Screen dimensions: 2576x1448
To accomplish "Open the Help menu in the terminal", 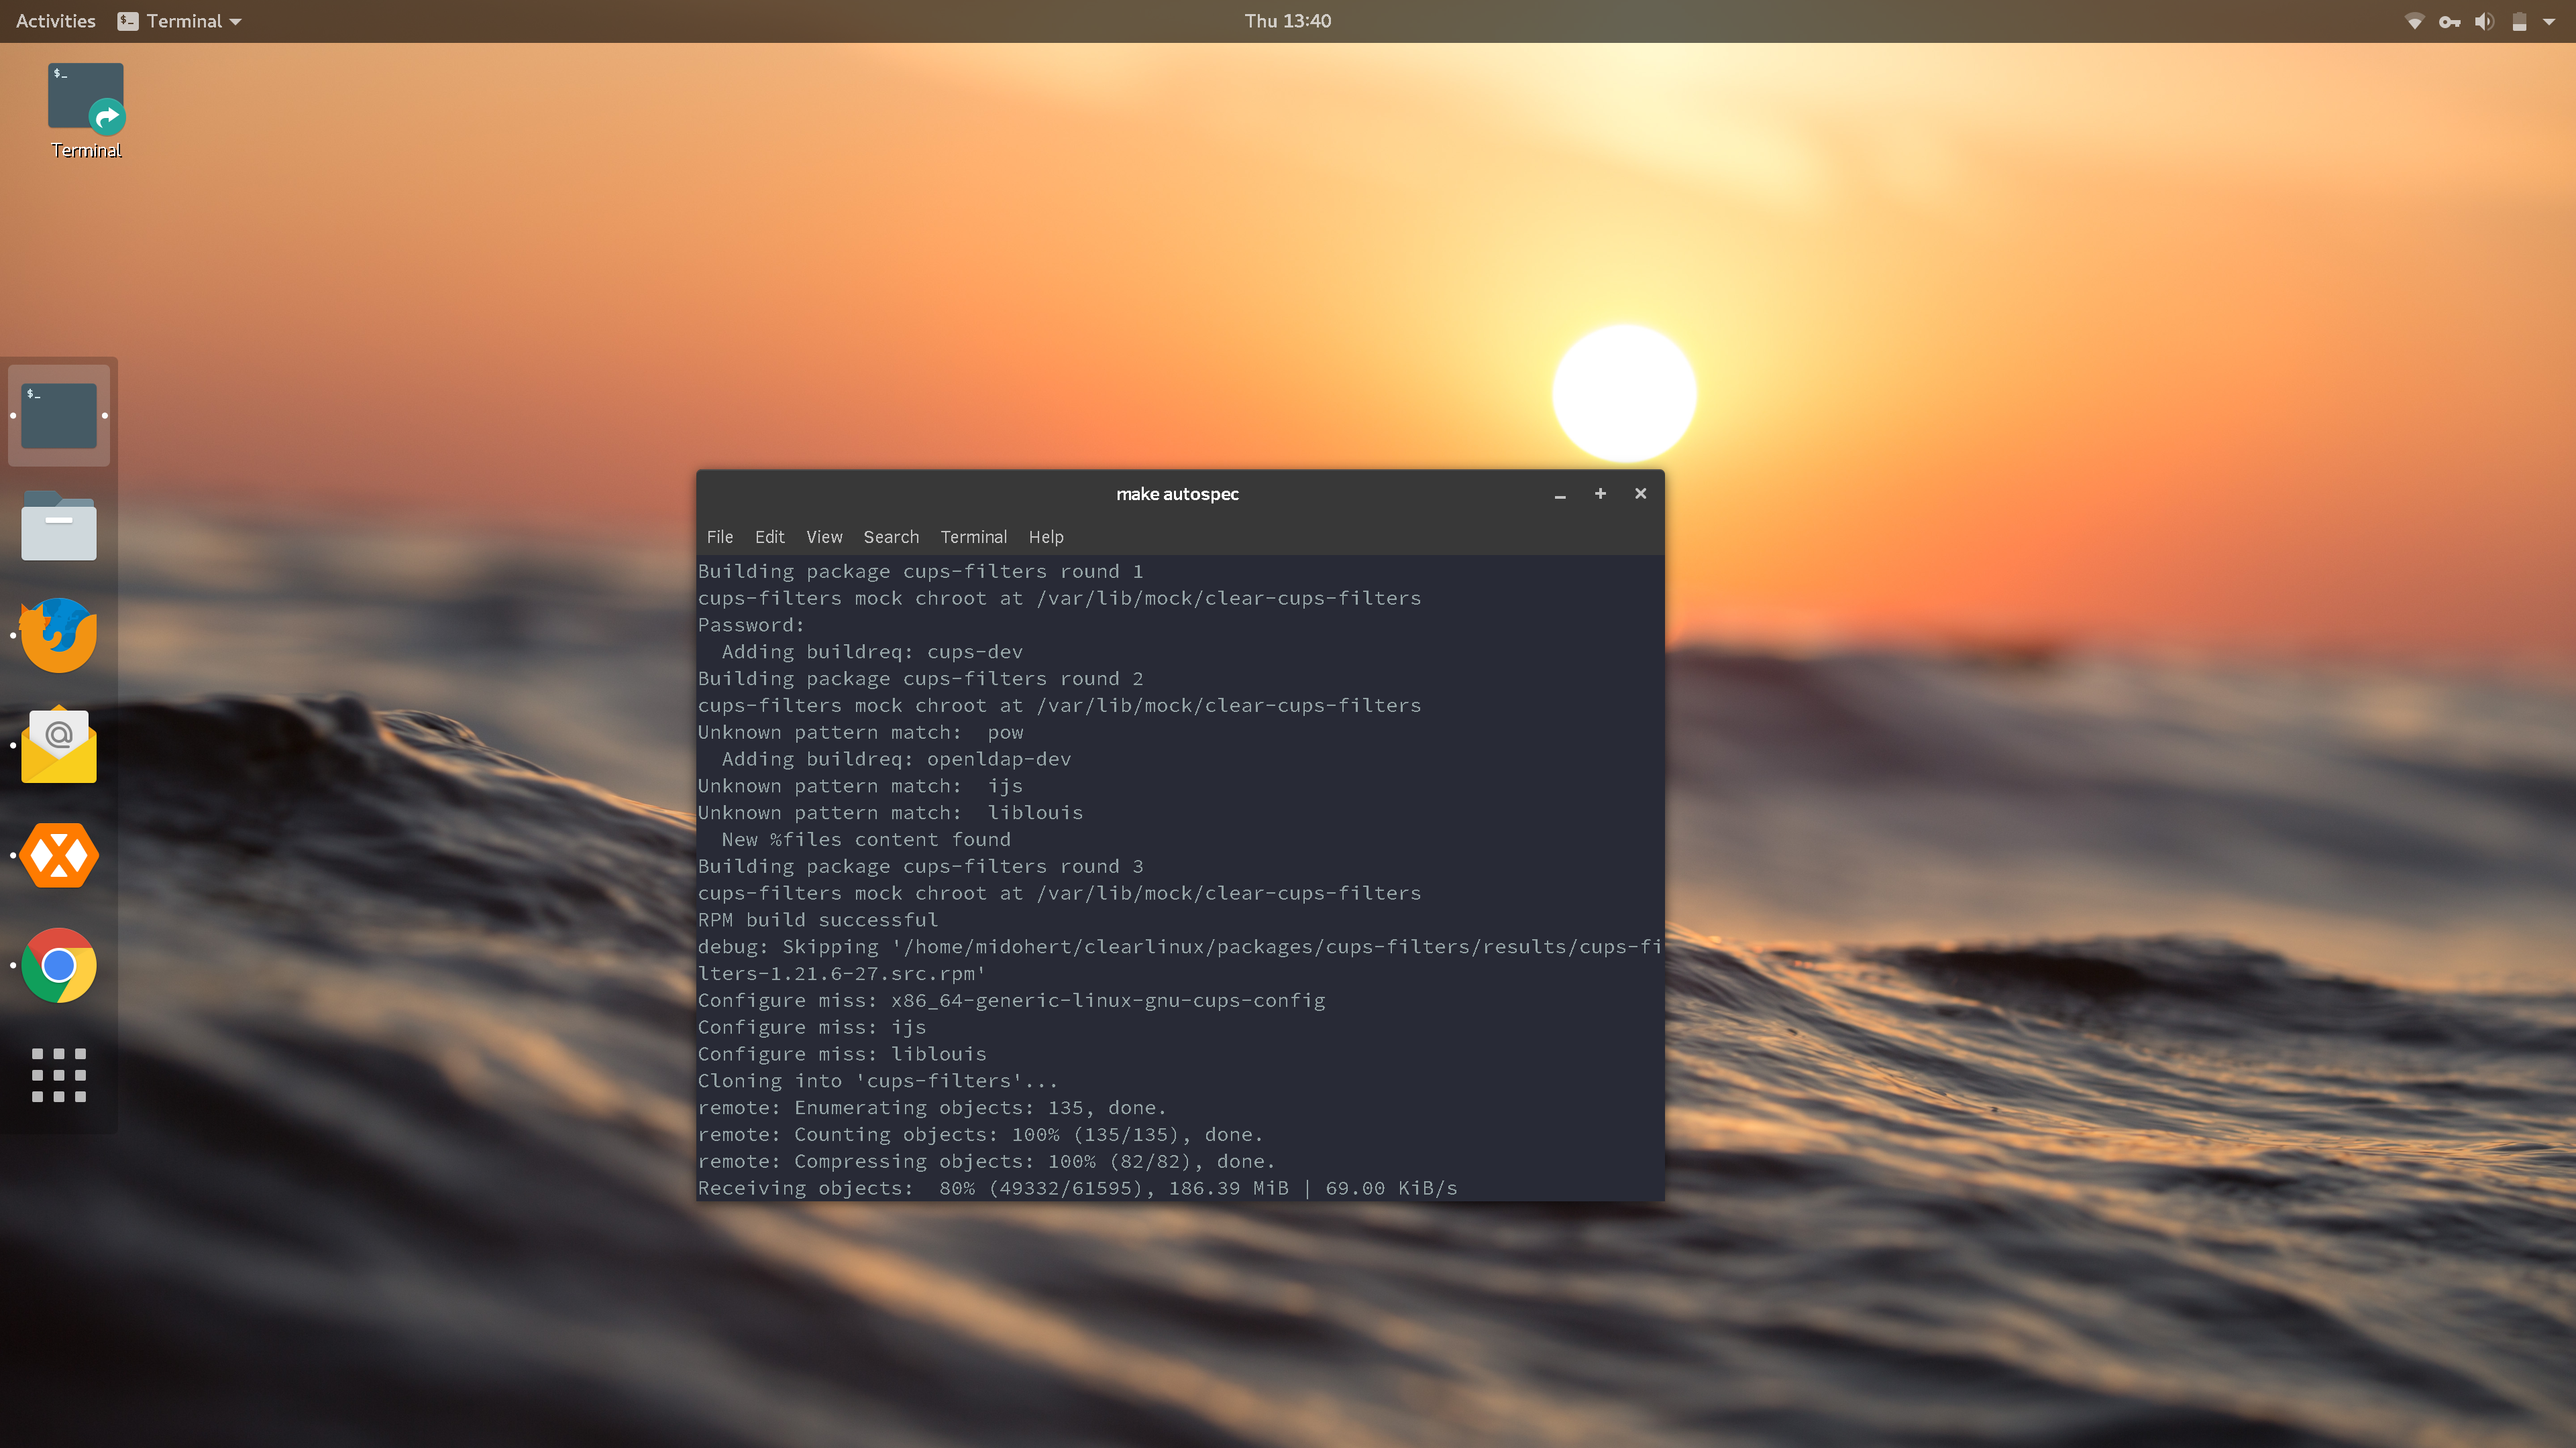I will (1046, 536).
